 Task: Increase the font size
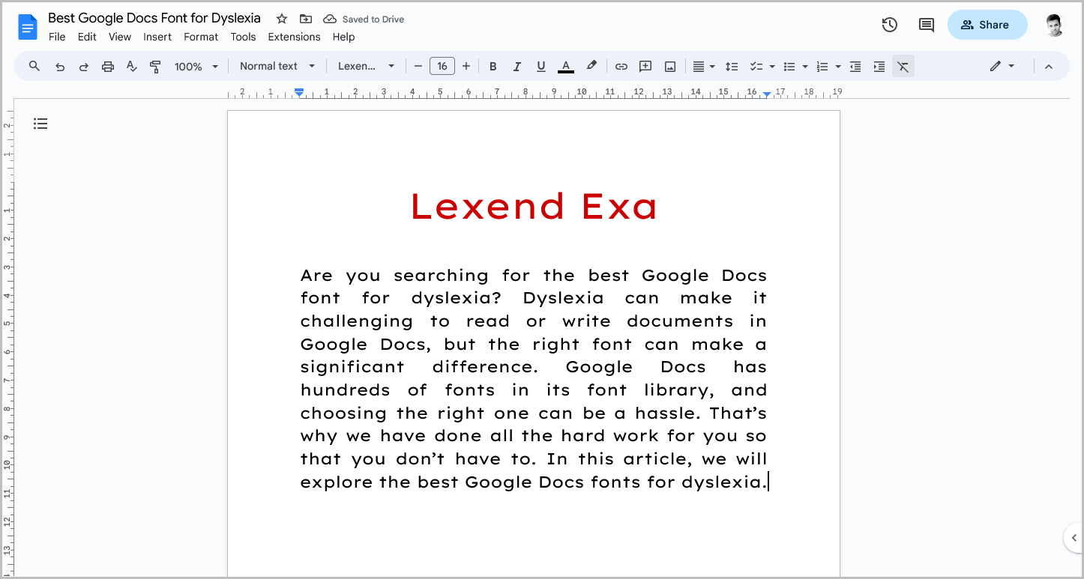click(466, 66)
